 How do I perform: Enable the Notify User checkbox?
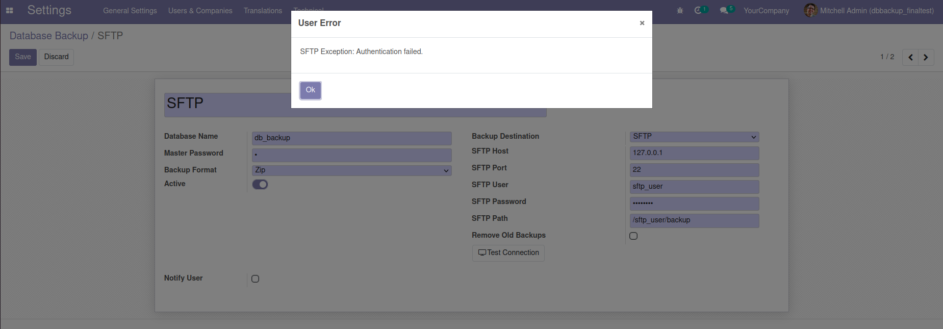(x=256, y=279)
